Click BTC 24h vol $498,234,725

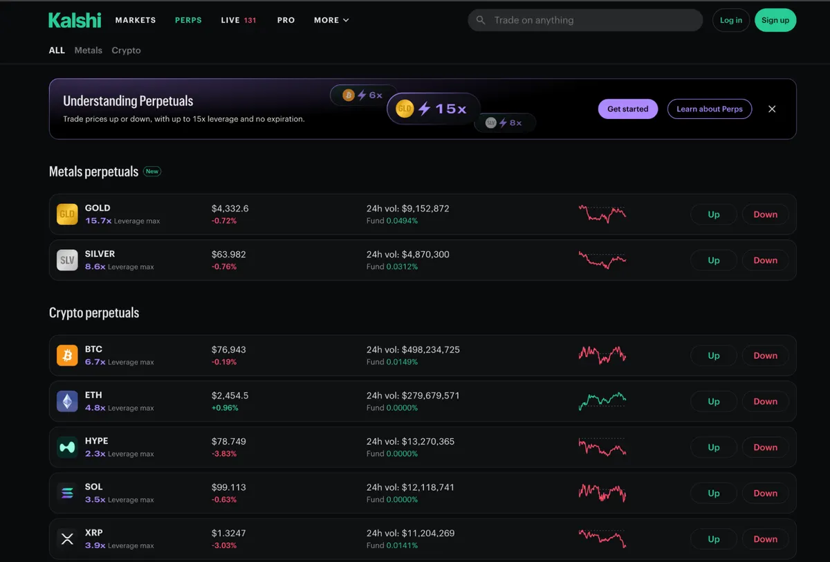pos(413,350)
